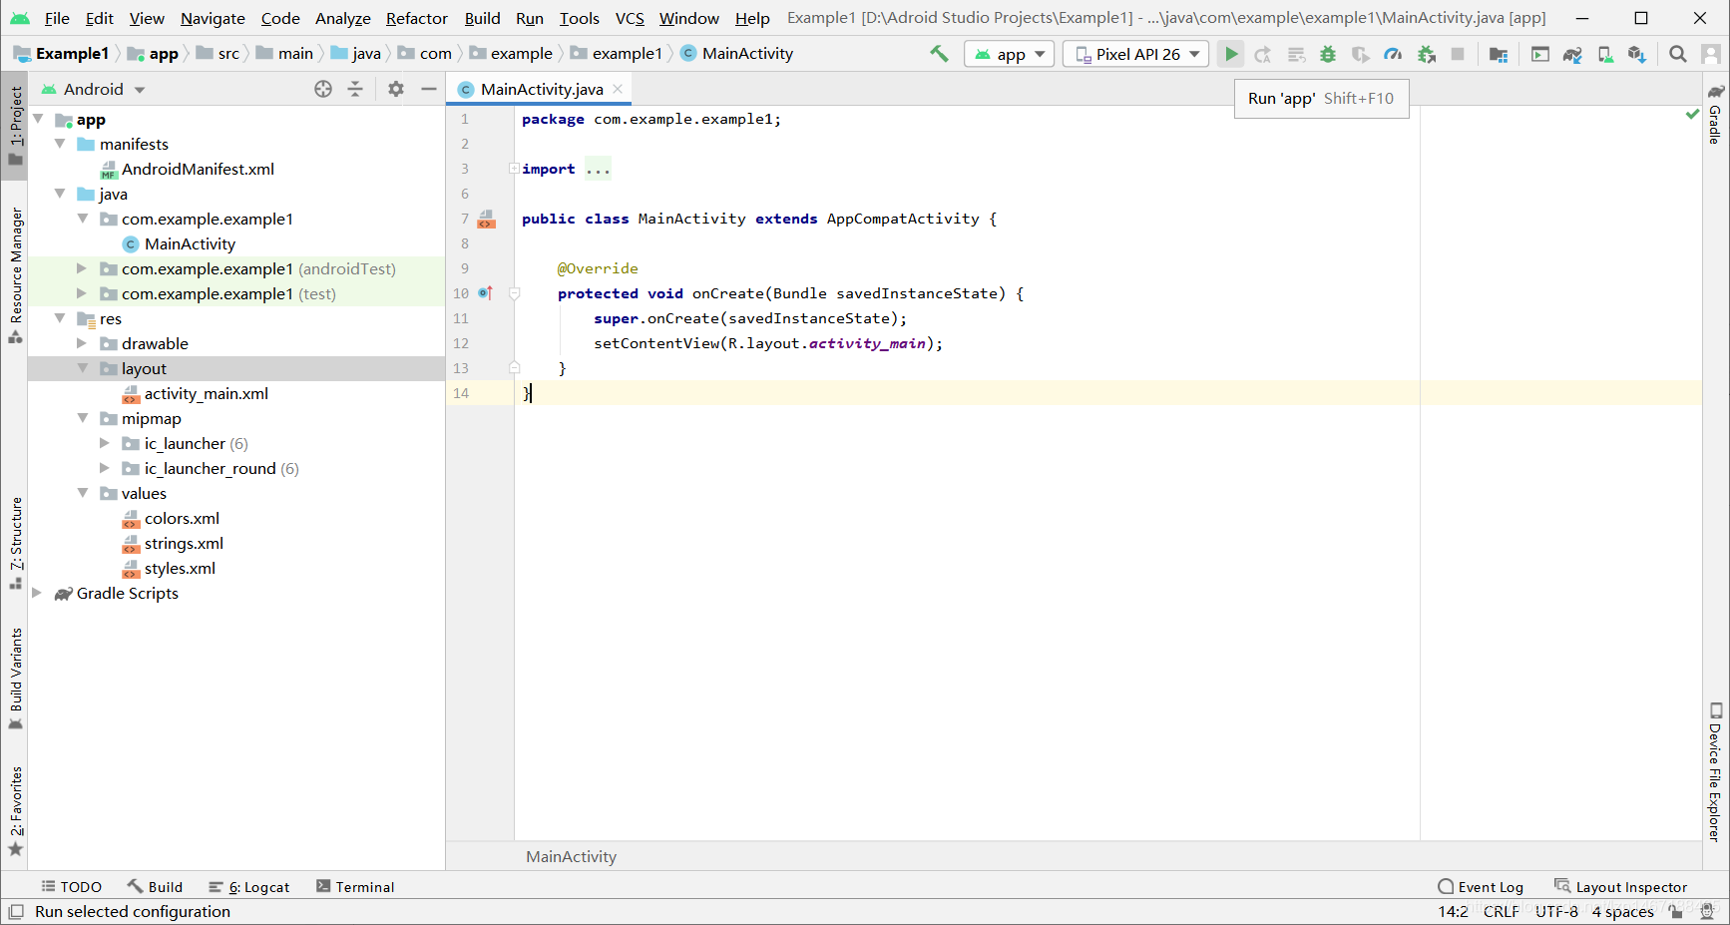Open the Refactor menu
1730x925 pixels.
[417, 18]
